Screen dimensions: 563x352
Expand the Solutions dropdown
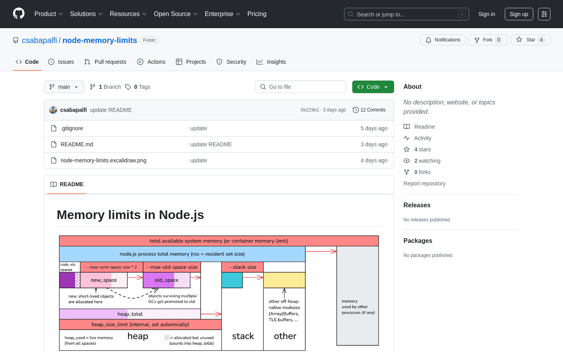tap(86, 14)
